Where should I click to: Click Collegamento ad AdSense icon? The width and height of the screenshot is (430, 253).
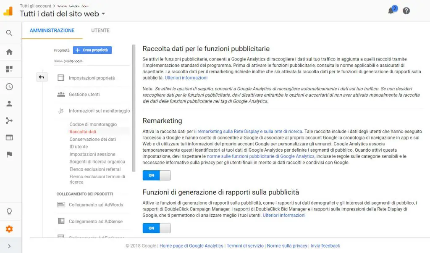(61, 221)
